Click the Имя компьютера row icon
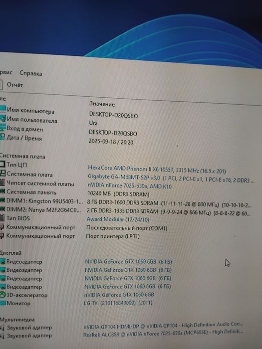Image resolution: width=262 pixels, height=349 pixels. coord(3,109)
